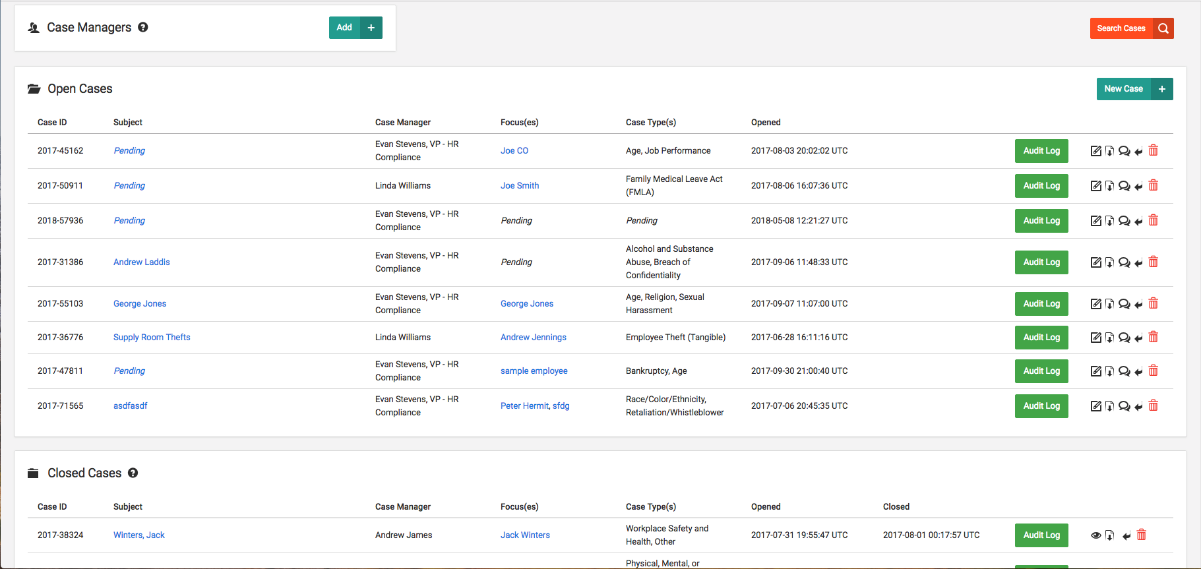1201x569 pixels.
Task: Click the plus icon on Add button
Action: click(x=371, y=28)
